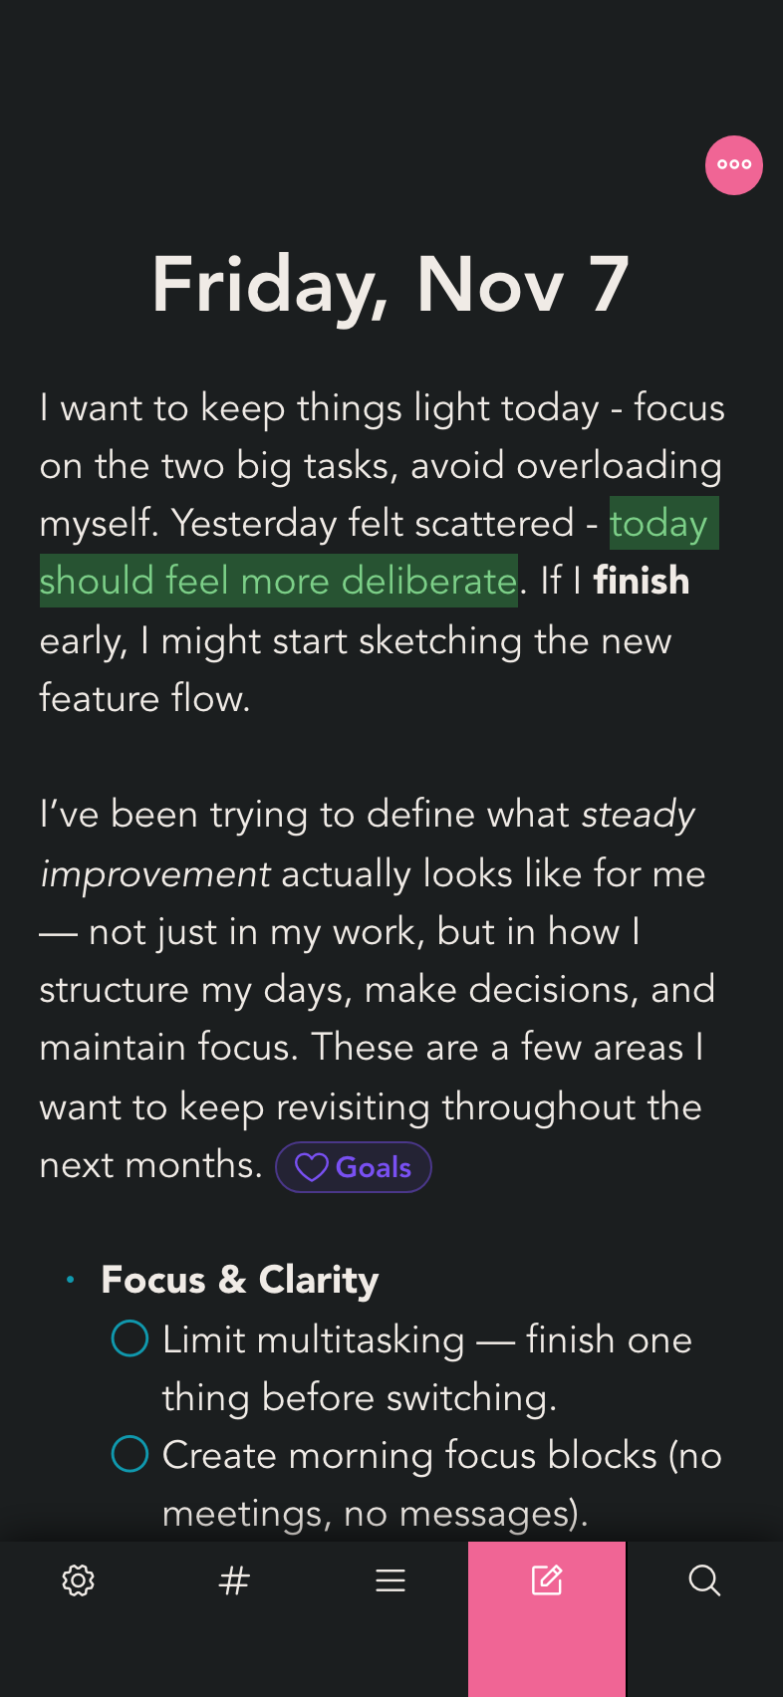Tap the entry title "Friday, Nov 7"
Screen dimensions: 783x1697
(391, 286)
